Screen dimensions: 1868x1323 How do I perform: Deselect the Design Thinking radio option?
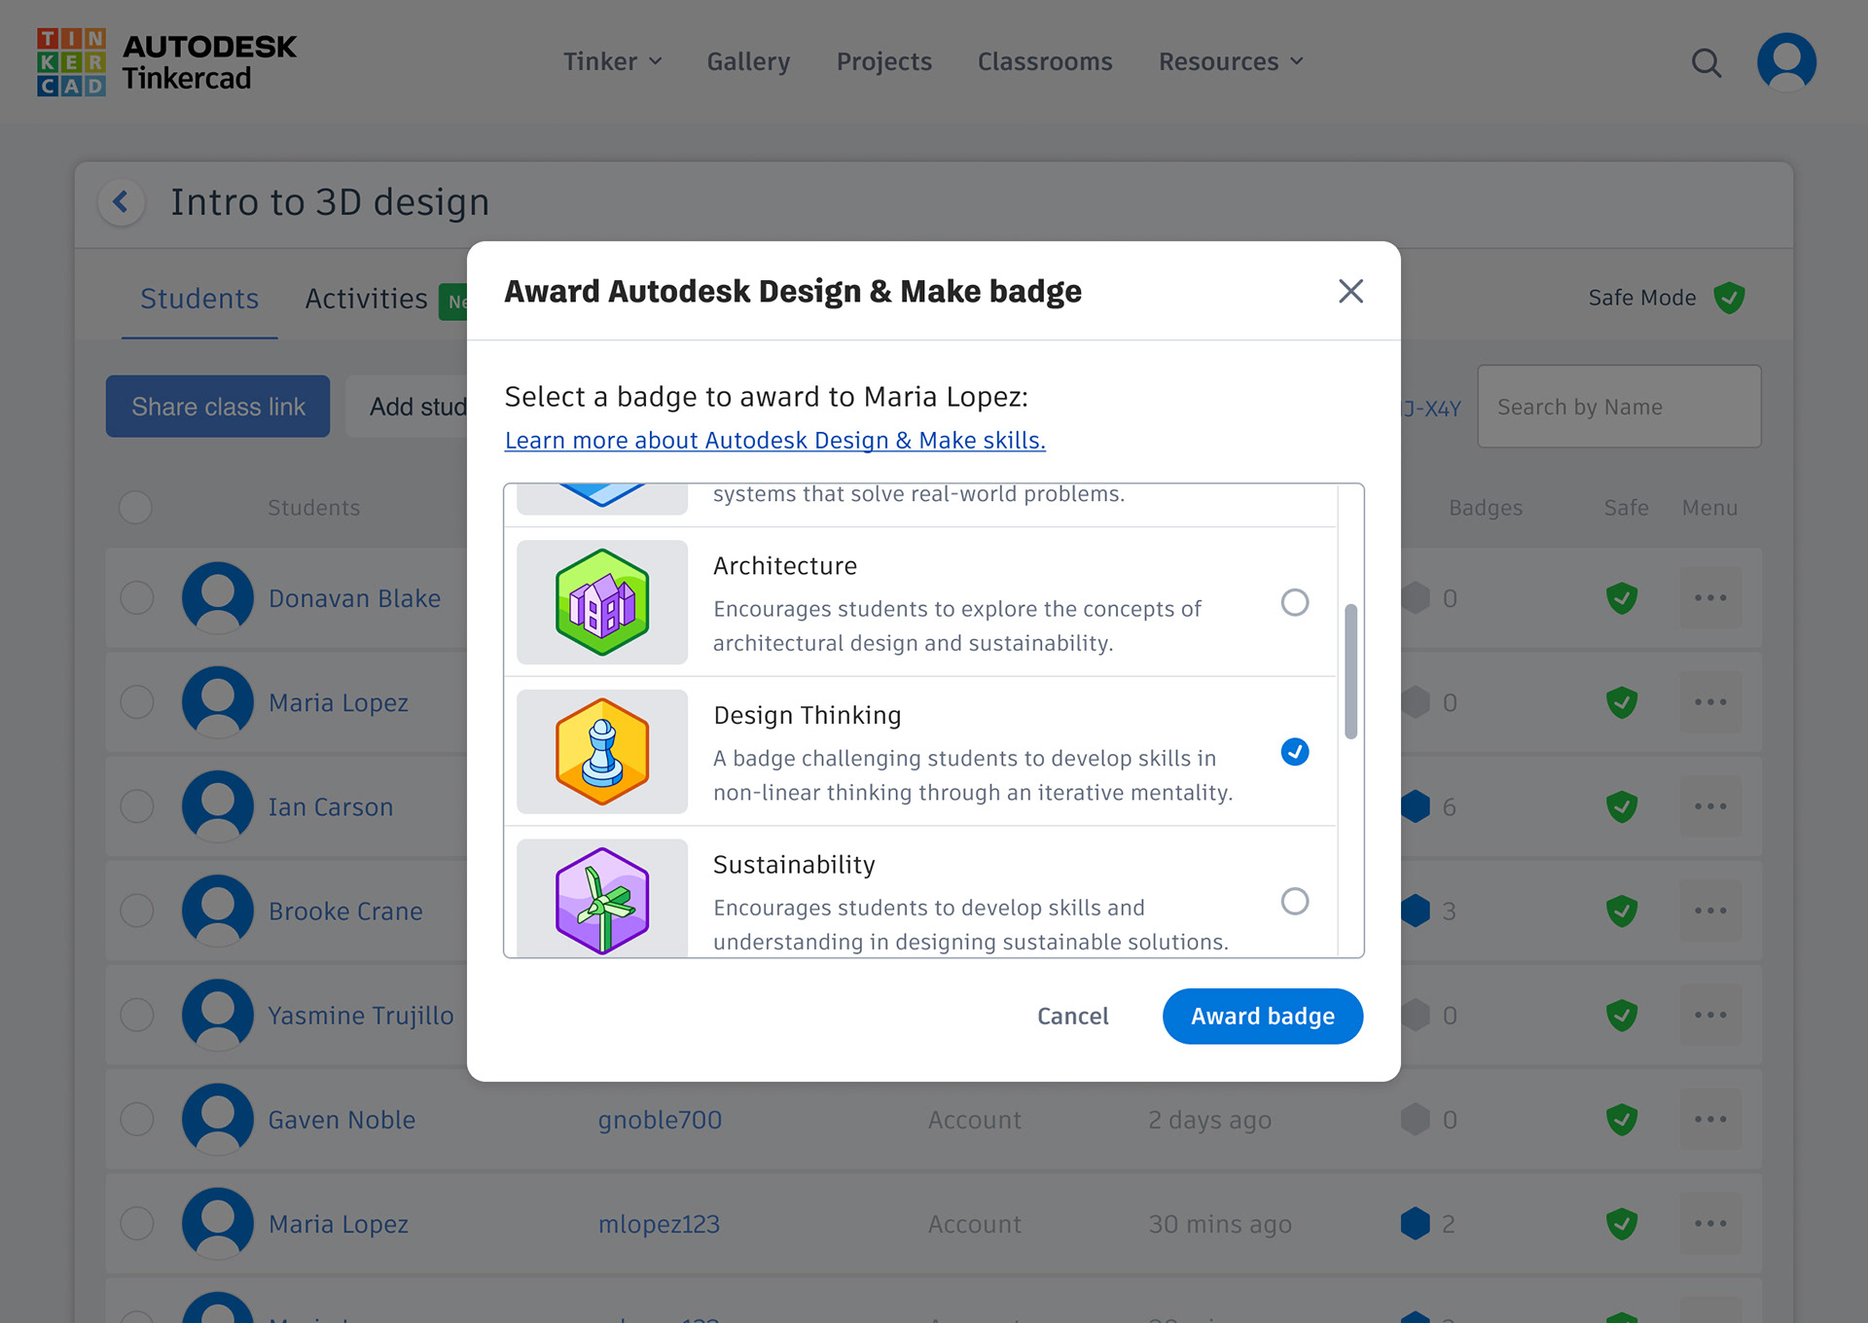1294,752
